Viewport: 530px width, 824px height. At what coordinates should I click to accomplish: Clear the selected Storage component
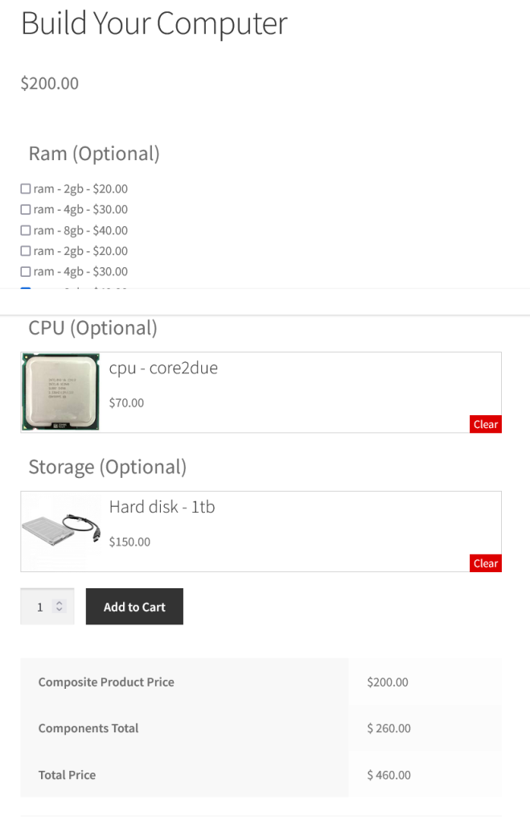click(x=485, y=564)
